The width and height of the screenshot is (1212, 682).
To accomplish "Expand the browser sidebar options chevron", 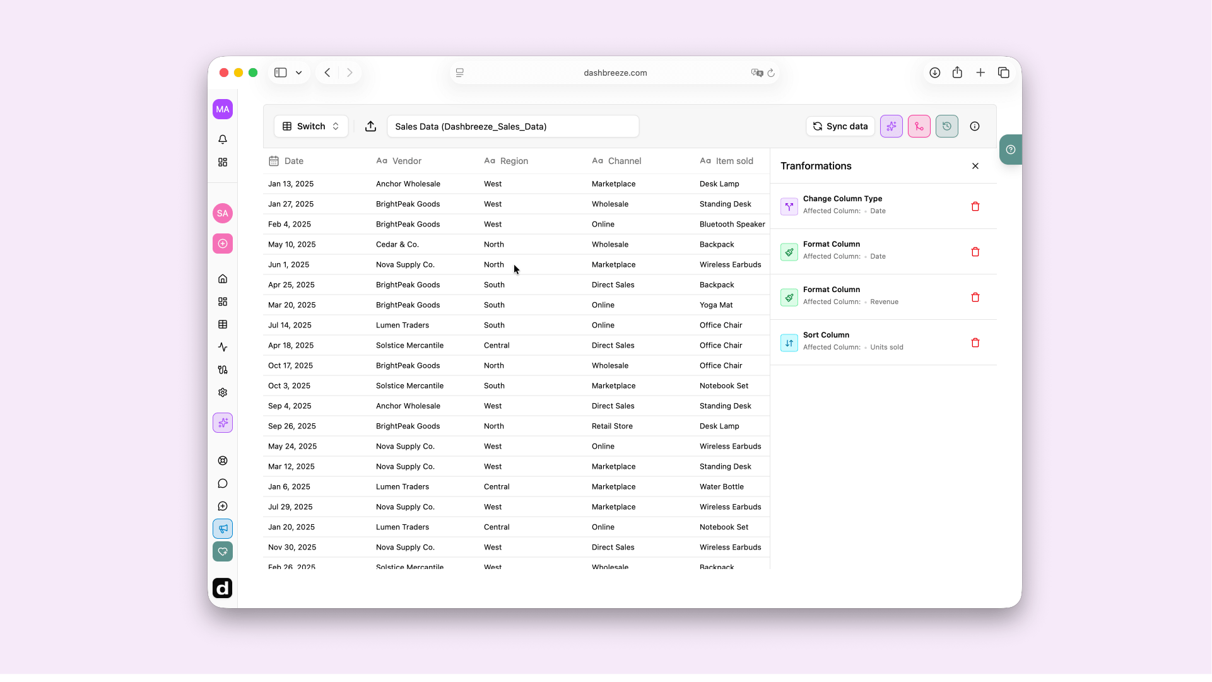I will 298,73.
